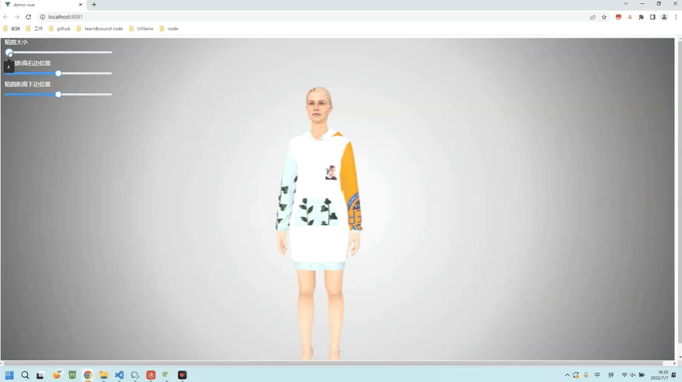The width and height of the screenshot is (682, 382).
Task: Toggle the 拼 IME mode indicator
Action: point(611,375)
